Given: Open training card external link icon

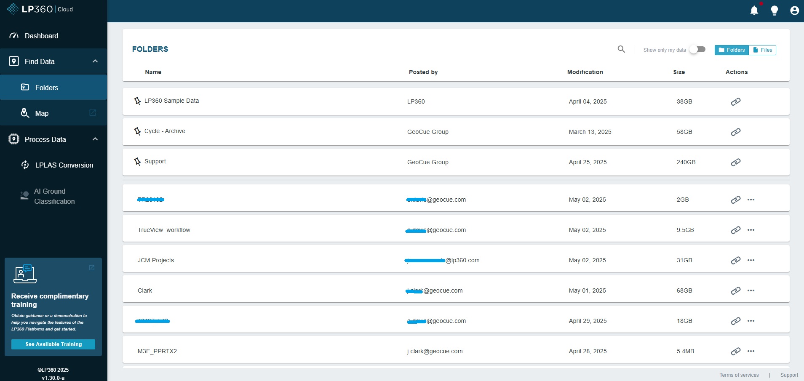Looking at the screenshot, I should pos(91,268).
